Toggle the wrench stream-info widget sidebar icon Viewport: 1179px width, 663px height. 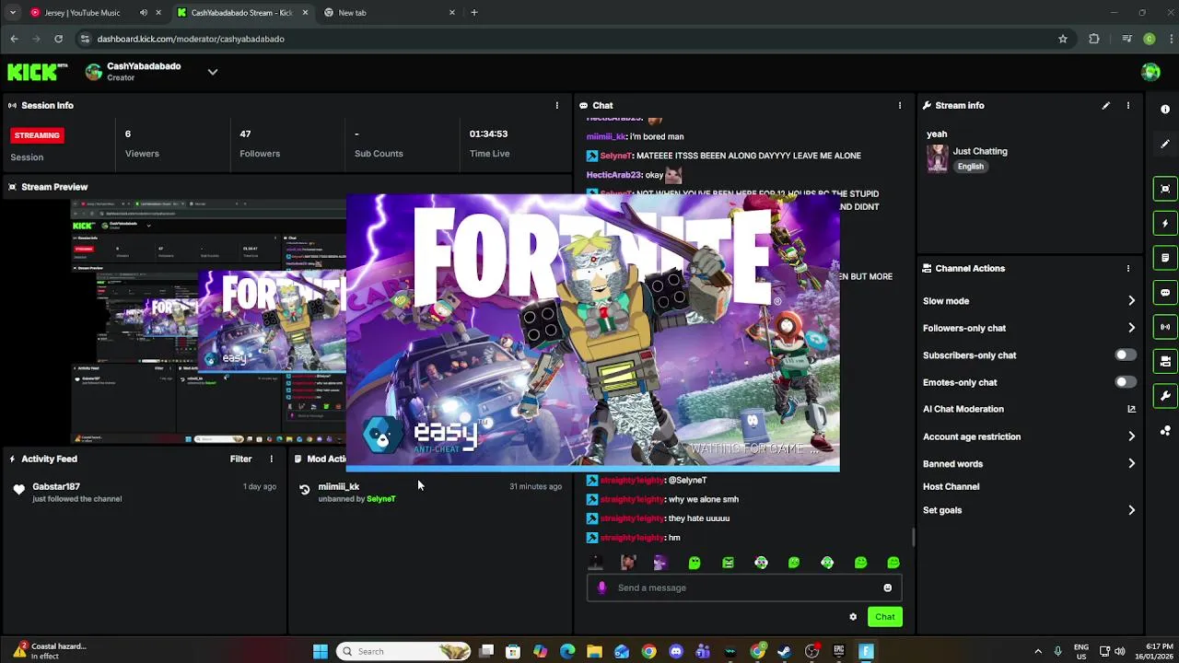[1165, 396]
